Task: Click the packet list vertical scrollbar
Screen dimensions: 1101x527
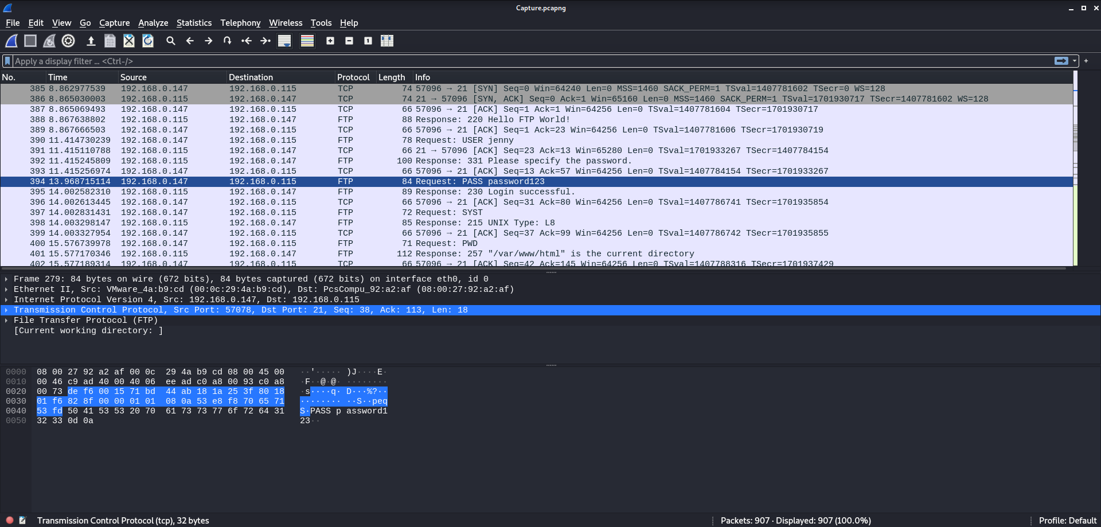Action: 1075,169
